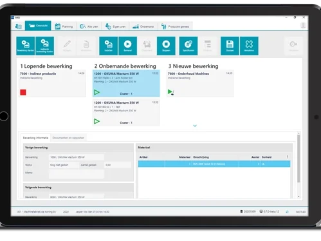The height and width of the screenshot is (241, 321).
Task: Click the Opslaan save button
Action: coord(230,46)
